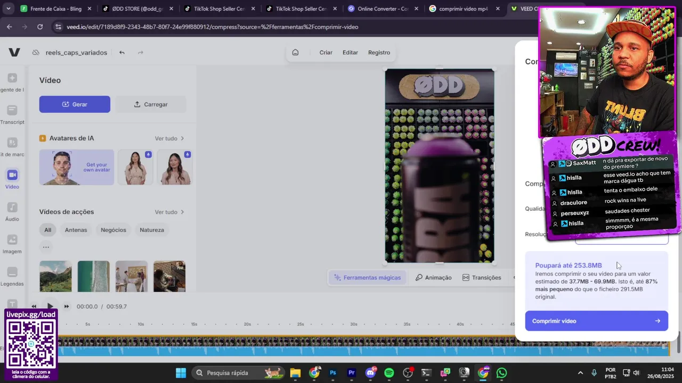Close the comprimir video mp4 tab
682x383 pixels.
coord(498,9)
